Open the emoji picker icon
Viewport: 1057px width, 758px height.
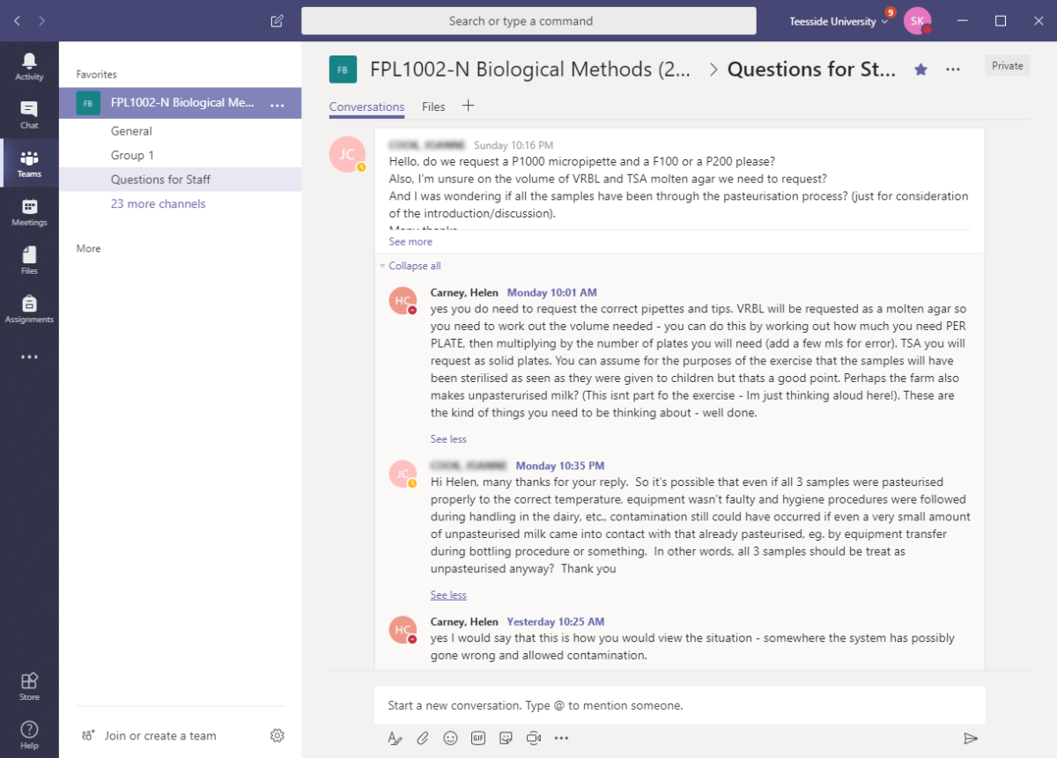pos(451,738)
